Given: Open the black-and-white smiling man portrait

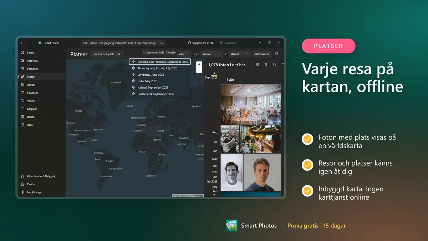Looking at the screenshot, I should point(231,172).
